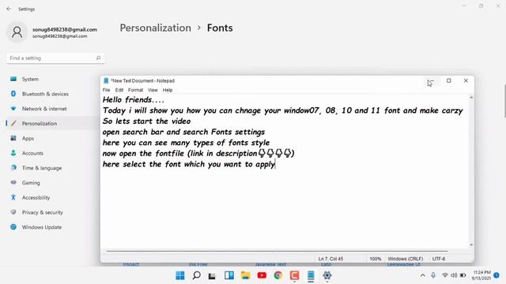Open Notepad File menu
The width and height of the screenshot is (506, 284).
(106, 90)
